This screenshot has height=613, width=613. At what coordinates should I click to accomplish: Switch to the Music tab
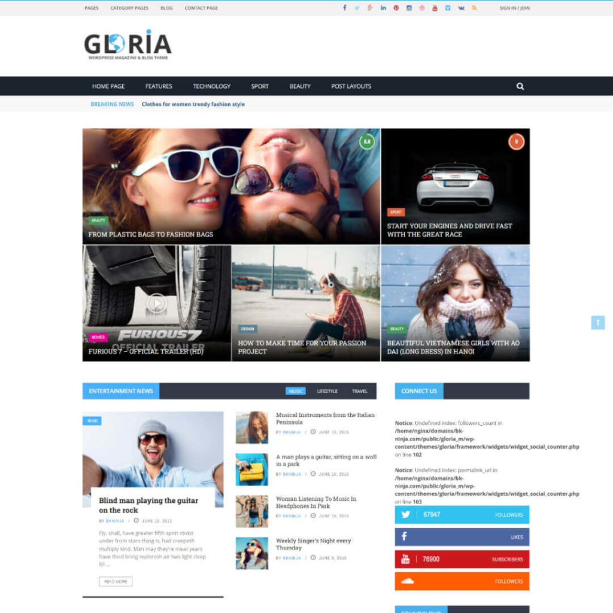coord(296,391)
